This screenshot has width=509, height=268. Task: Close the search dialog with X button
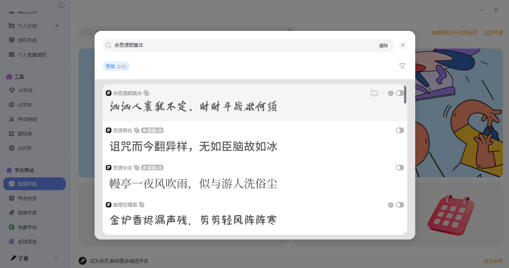(x=403, y=45)
